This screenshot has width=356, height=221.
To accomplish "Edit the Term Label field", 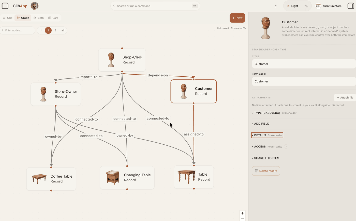I will (x=304, y=81).
